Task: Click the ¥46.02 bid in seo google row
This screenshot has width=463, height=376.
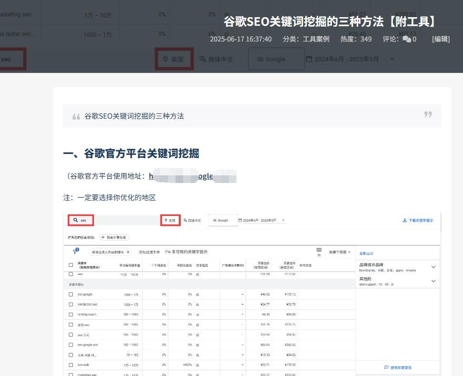Action: [x=265, y=294]
